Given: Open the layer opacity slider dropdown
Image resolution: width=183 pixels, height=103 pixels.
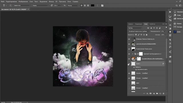Looking at the screenshot, I should 166,31.
